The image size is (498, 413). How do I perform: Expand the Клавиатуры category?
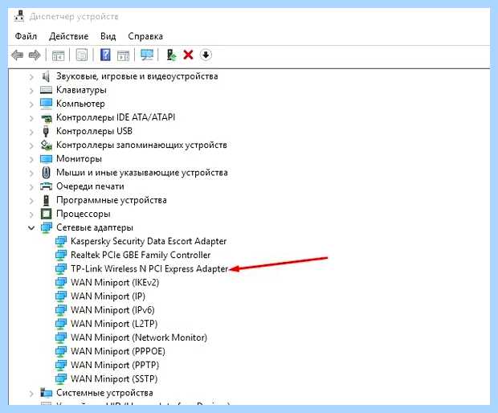(x=31, y=91)
